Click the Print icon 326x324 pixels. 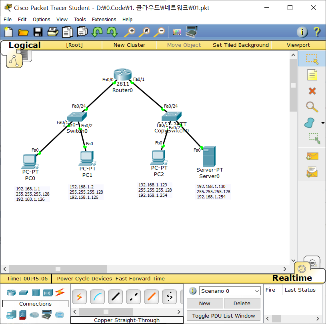53,32
